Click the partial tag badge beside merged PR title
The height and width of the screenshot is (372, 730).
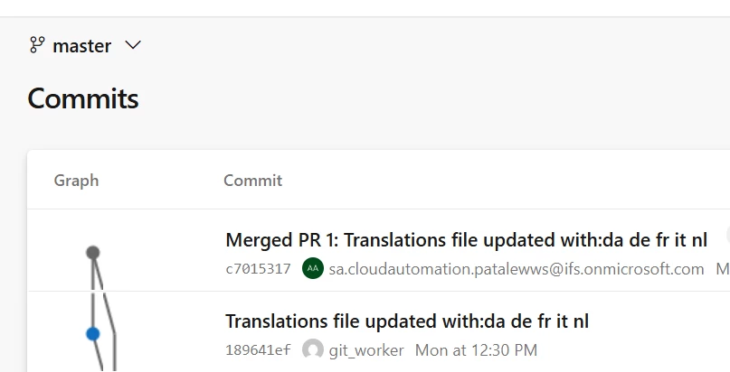[x=727, y=236]
